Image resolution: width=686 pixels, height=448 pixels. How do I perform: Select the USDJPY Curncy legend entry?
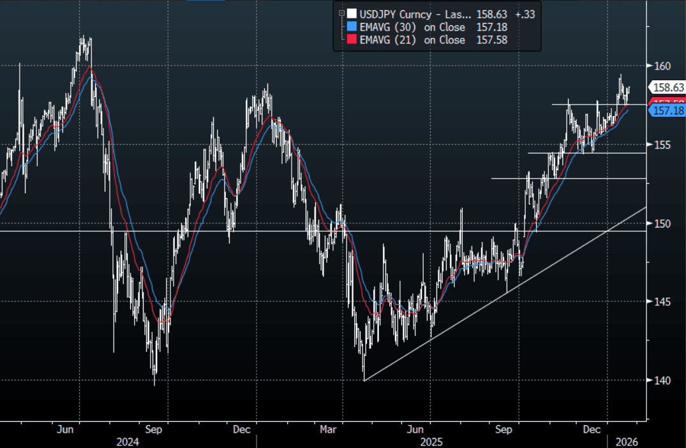416,13
